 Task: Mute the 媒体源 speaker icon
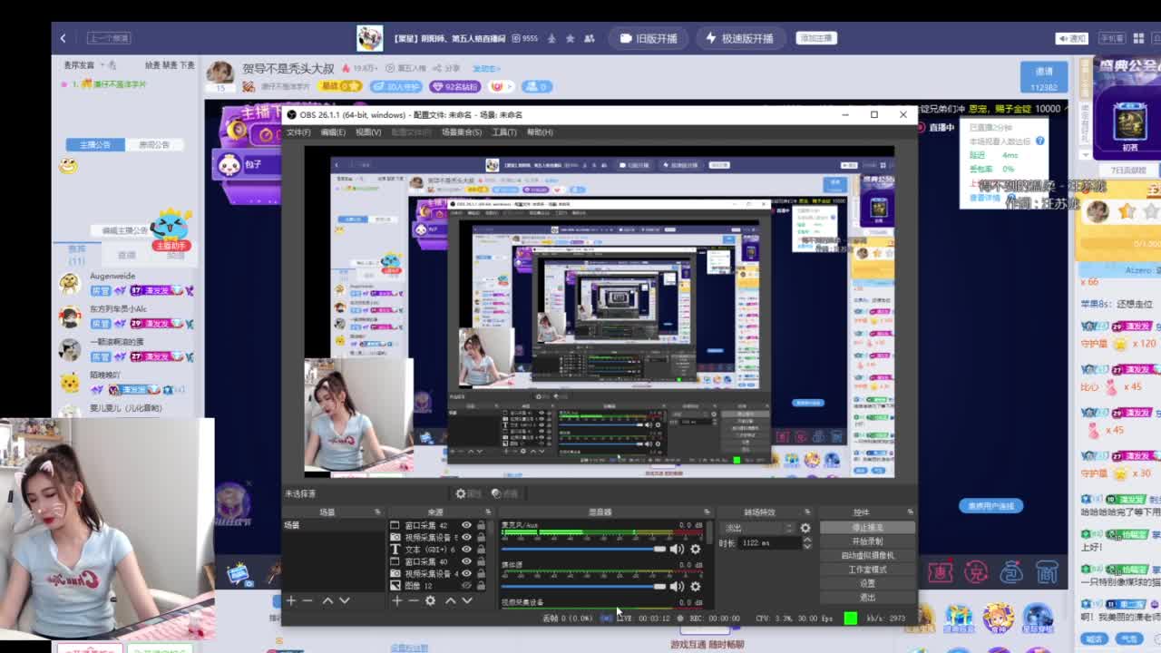click(x=677, y=586)
